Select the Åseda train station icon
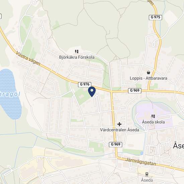The height and width of the screenshot is (184, 184). pos(147,174)
